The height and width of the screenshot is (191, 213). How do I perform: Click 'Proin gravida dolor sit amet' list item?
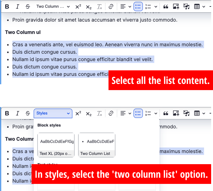[x=95, y=20]
